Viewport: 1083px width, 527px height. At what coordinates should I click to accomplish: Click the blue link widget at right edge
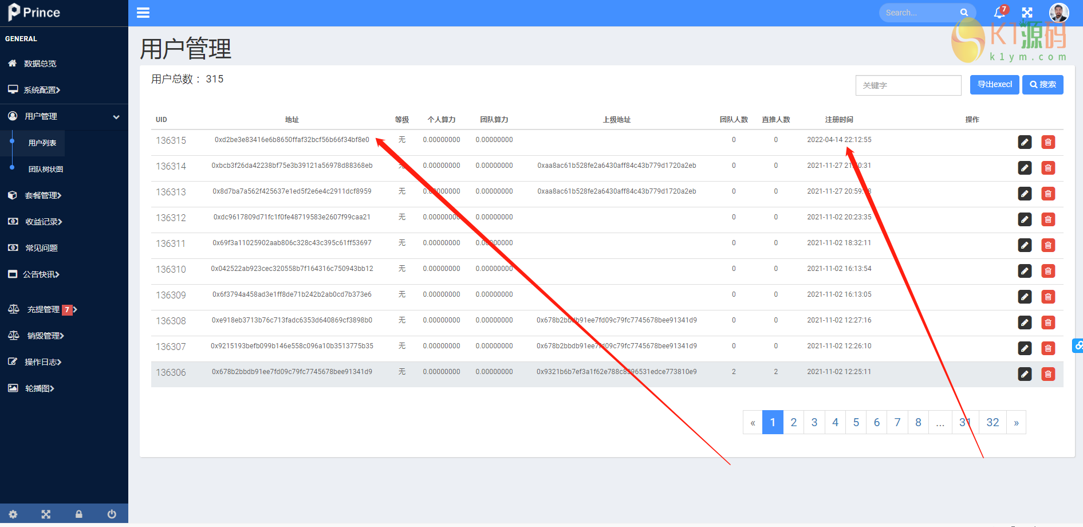point(1078,345)
